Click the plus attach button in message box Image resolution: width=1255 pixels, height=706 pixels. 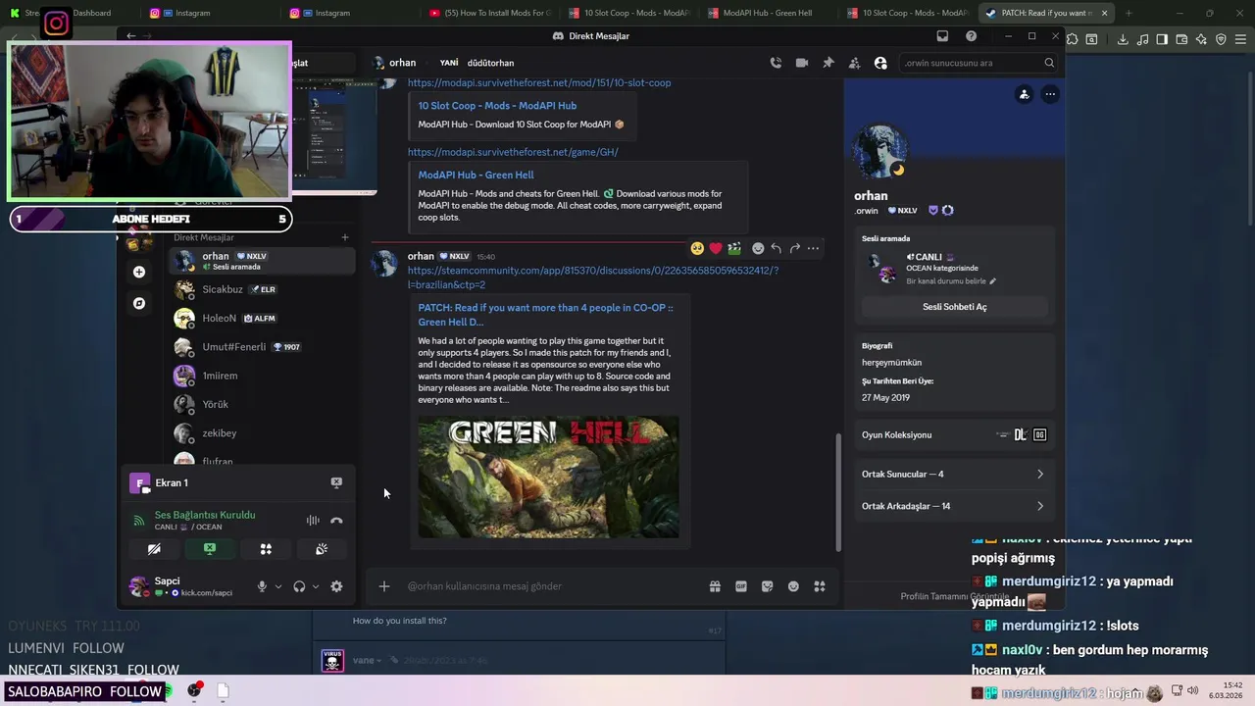click(x=384, y=586)
